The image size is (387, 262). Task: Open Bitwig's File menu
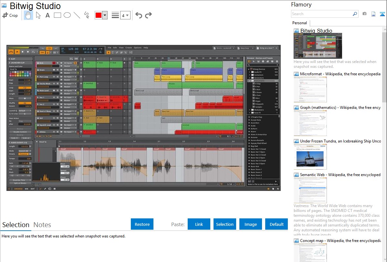(109, 48)
